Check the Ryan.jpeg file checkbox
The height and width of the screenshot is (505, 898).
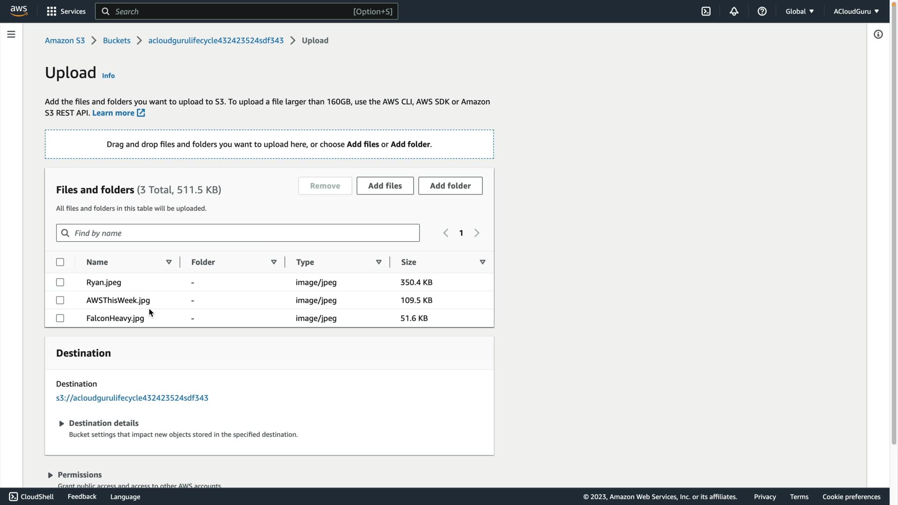(x=60, y=282)
